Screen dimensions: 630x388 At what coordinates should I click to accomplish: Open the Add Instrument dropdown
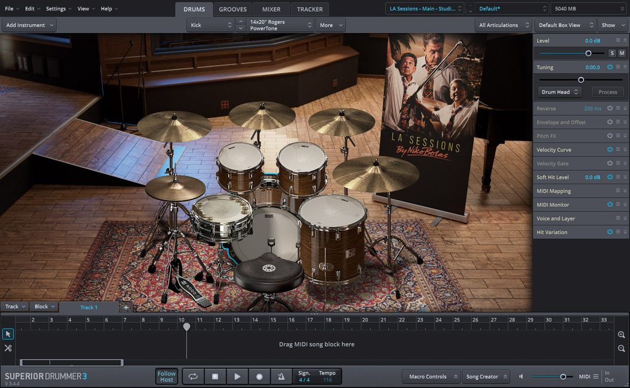(x=30, y=25)
